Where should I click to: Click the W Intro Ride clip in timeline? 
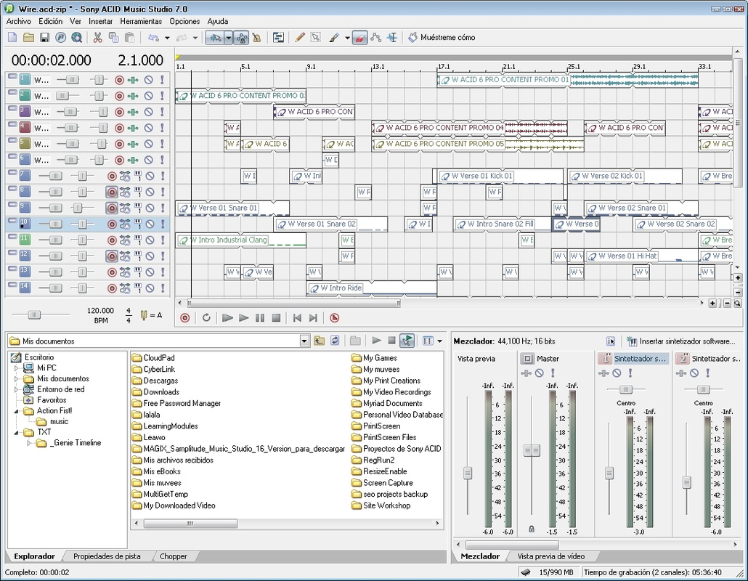coord(372,288)
